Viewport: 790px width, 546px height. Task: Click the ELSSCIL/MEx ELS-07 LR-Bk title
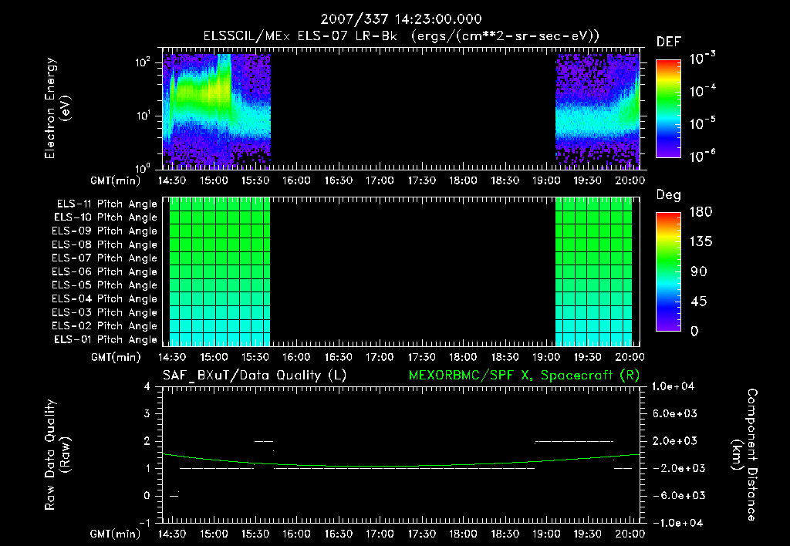(x=401, y=36)
